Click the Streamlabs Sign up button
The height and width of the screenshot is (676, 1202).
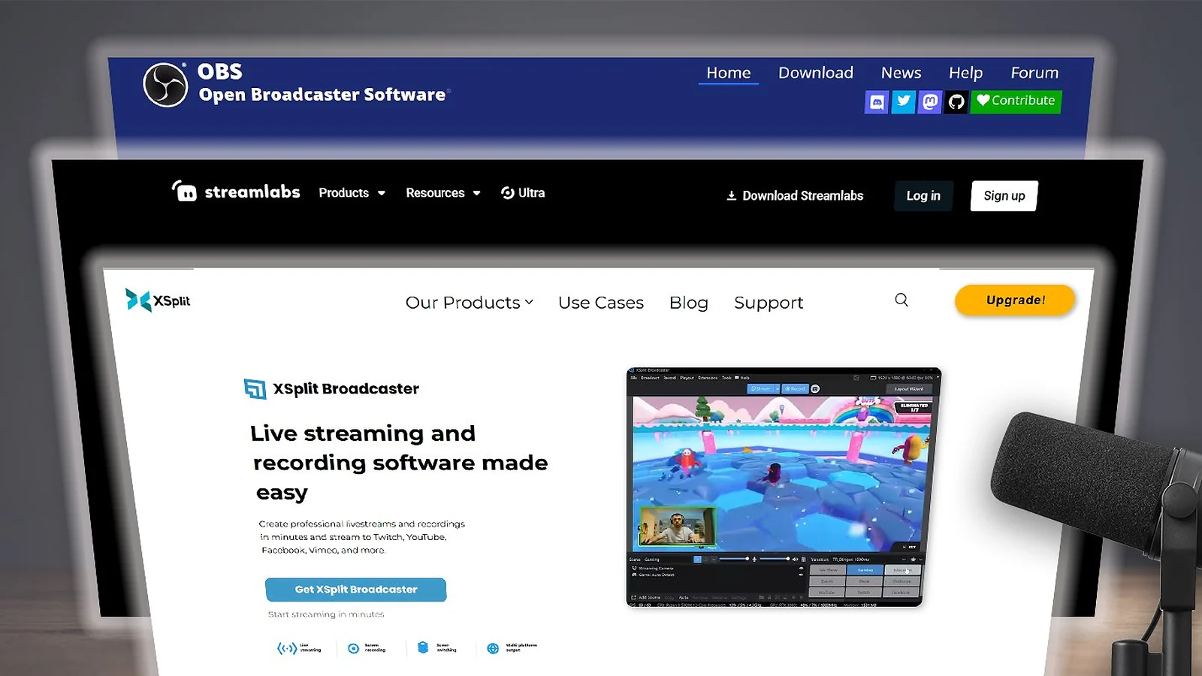pos(1004,196)
